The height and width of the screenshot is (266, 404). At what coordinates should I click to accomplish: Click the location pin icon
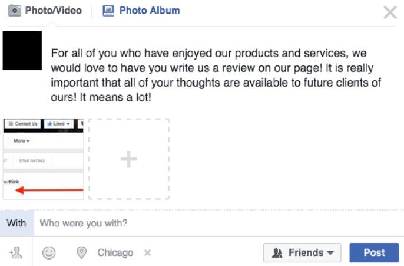click(82, 253)
